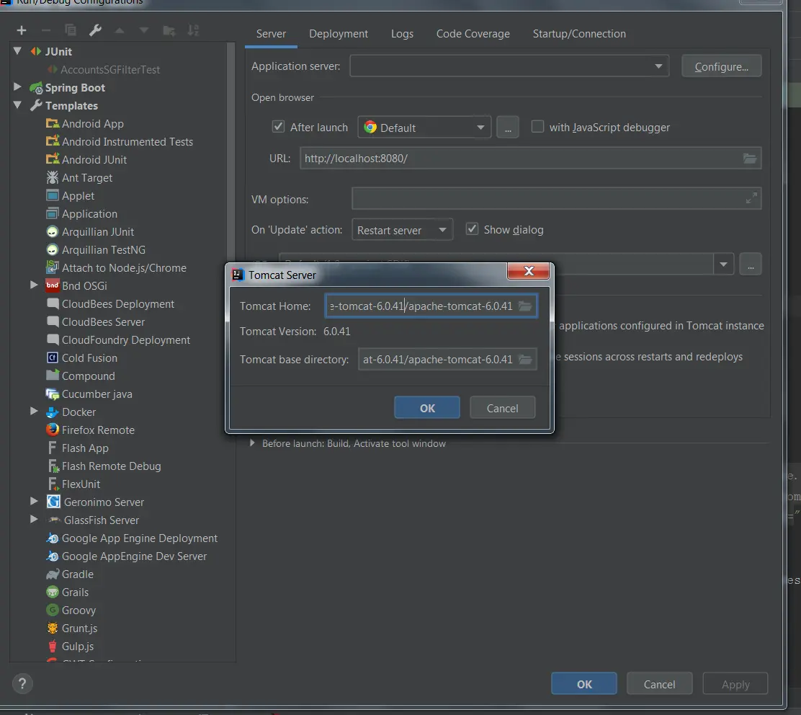Expand the Docker template node
The width and height of the screenshot is (801, 715).
click(x=34, y=412)
